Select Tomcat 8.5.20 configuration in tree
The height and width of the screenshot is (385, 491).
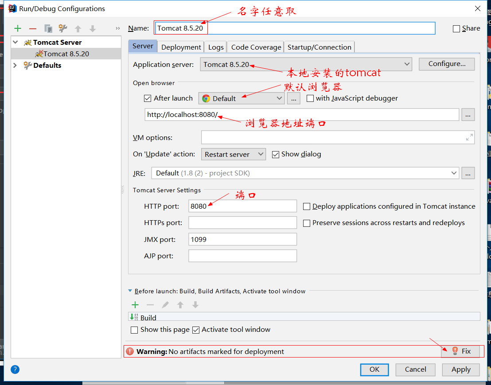click(66, 54)
